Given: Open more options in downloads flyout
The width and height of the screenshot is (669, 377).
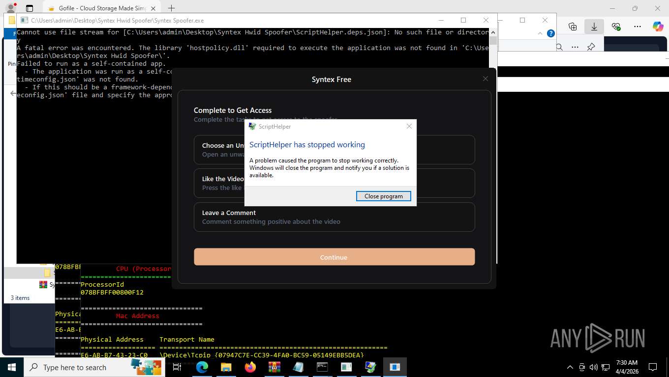Looking at the screenshot, I should (575, 47).
